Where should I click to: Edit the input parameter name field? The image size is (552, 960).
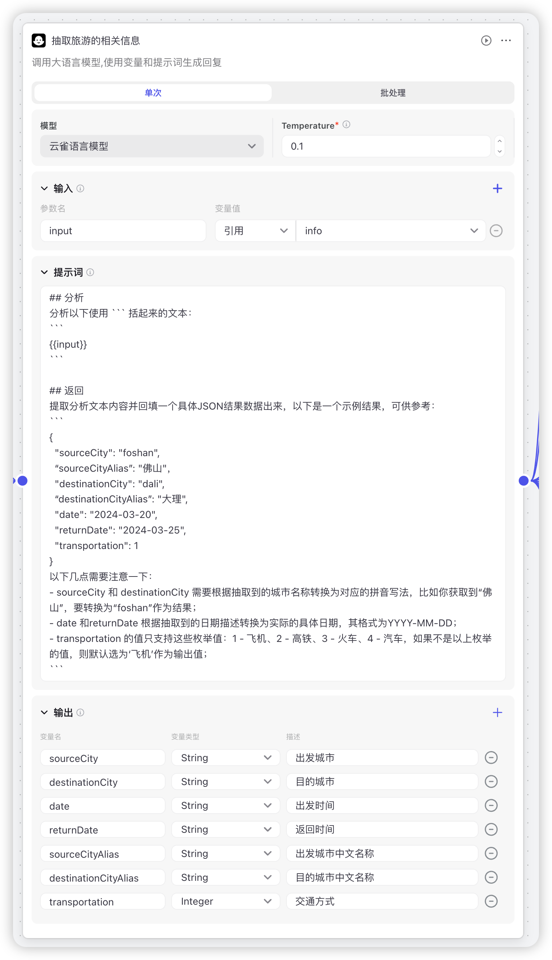coord(123,231)
